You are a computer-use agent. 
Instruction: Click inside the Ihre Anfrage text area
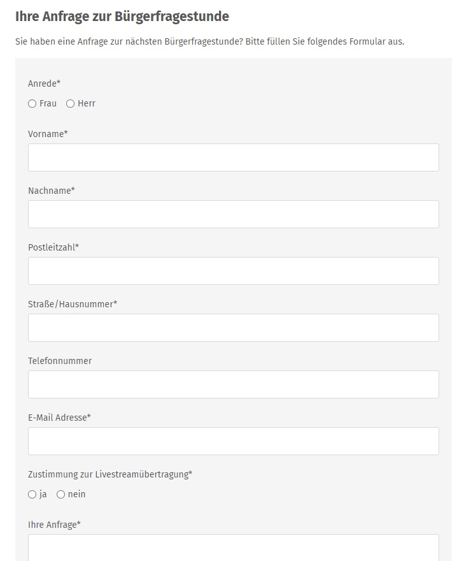[233, 548]
